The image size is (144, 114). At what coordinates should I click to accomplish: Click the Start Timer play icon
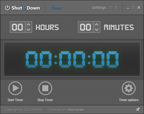pos(15,88)
